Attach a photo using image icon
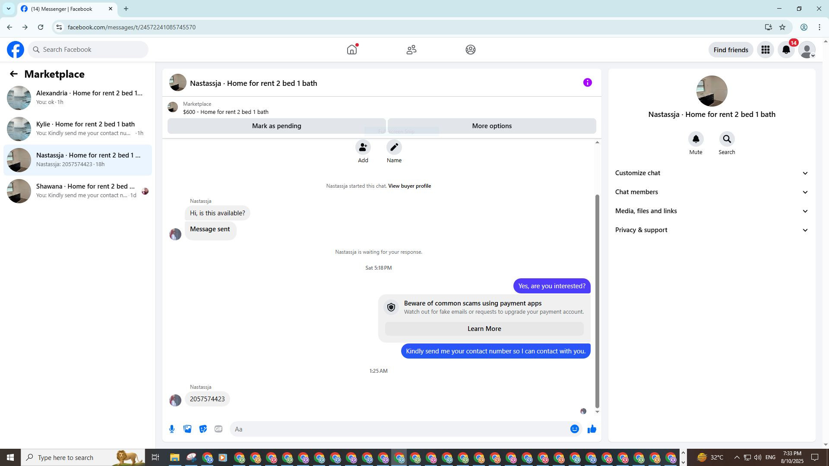The width and height of the screenshot is (829, 466). pyautogui.click(x=187, y=429)
